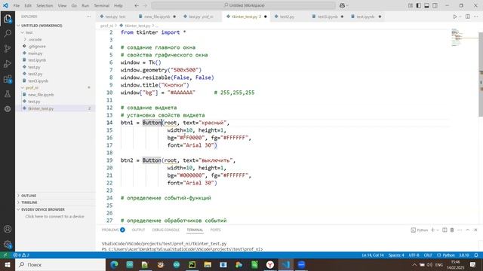Open the Testing flask view
The image size is (483, 271).
point(8,94)
